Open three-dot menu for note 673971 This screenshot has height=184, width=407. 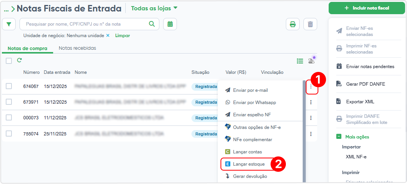pos(311,103)
